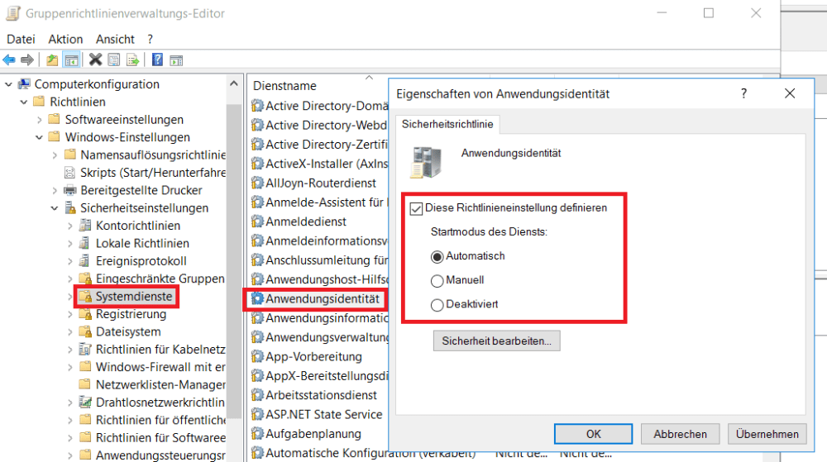Viewport: 827px width, 462px height.
Task: Uncheck 'Diese Richtlinieneinstellung definieren' checkbox
Action: pyautogui.click(x=416, y=208)
